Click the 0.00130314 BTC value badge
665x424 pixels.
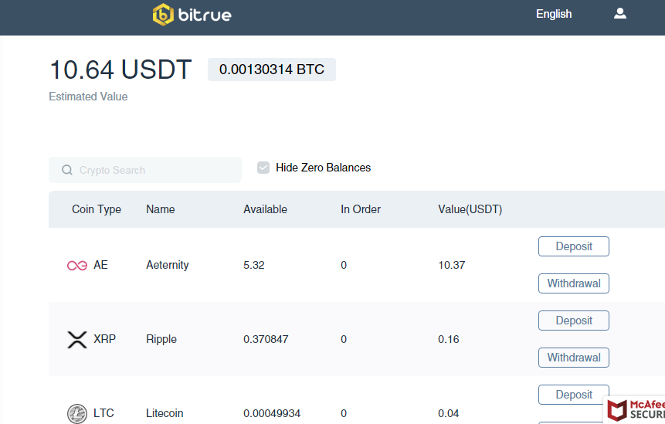click(x=272, y=70)
